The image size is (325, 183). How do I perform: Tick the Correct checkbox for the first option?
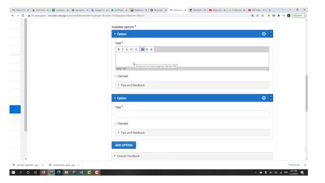(x=116, y=76)
